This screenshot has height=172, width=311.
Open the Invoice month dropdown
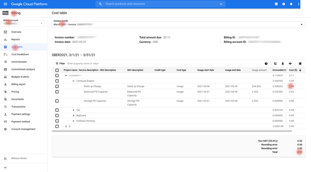click(178, 24)
